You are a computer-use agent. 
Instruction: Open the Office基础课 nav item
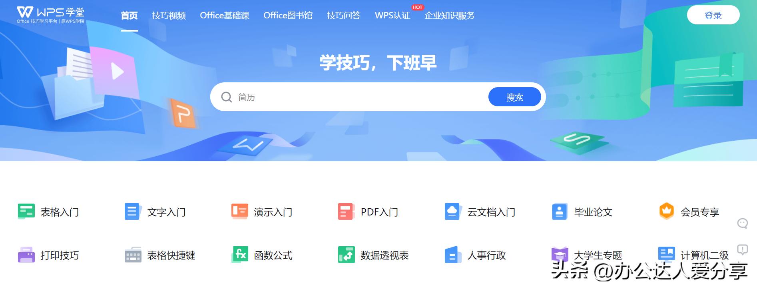coord(225,16)
